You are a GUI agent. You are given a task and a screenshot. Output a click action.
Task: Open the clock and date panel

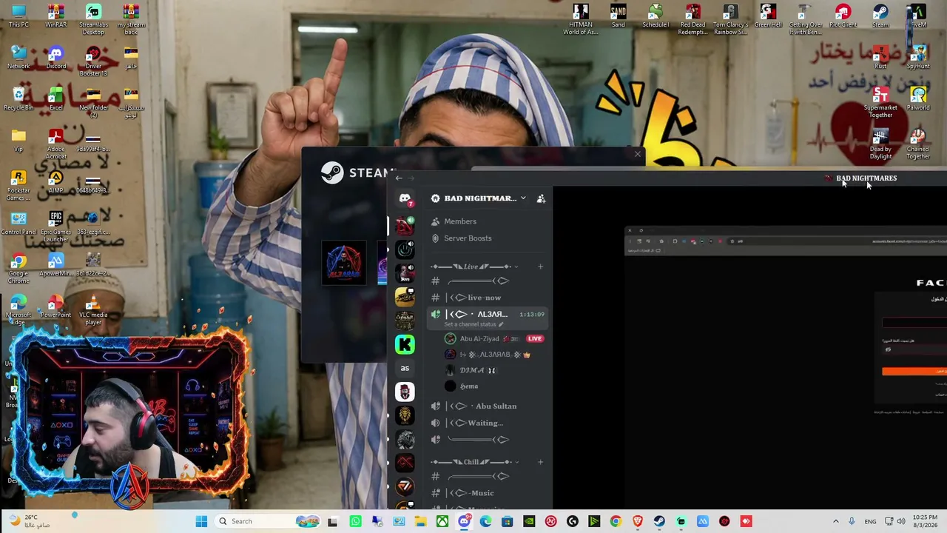point(925,521)
